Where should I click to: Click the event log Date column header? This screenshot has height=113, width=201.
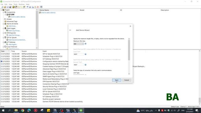pos(5,51)
